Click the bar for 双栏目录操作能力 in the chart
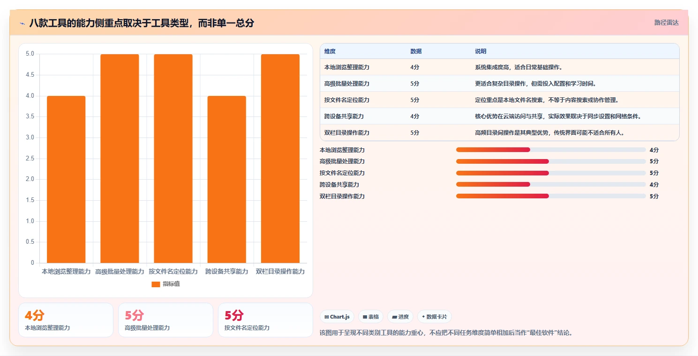Screen dimensions: 698x356 point(280,159)
